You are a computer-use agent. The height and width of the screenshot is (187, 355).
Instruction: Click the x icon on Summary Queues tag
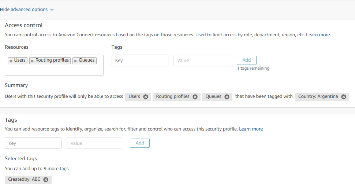227,97
